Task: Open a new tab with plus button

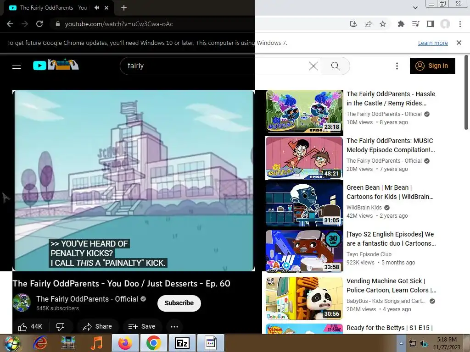Action: (124, 8)
